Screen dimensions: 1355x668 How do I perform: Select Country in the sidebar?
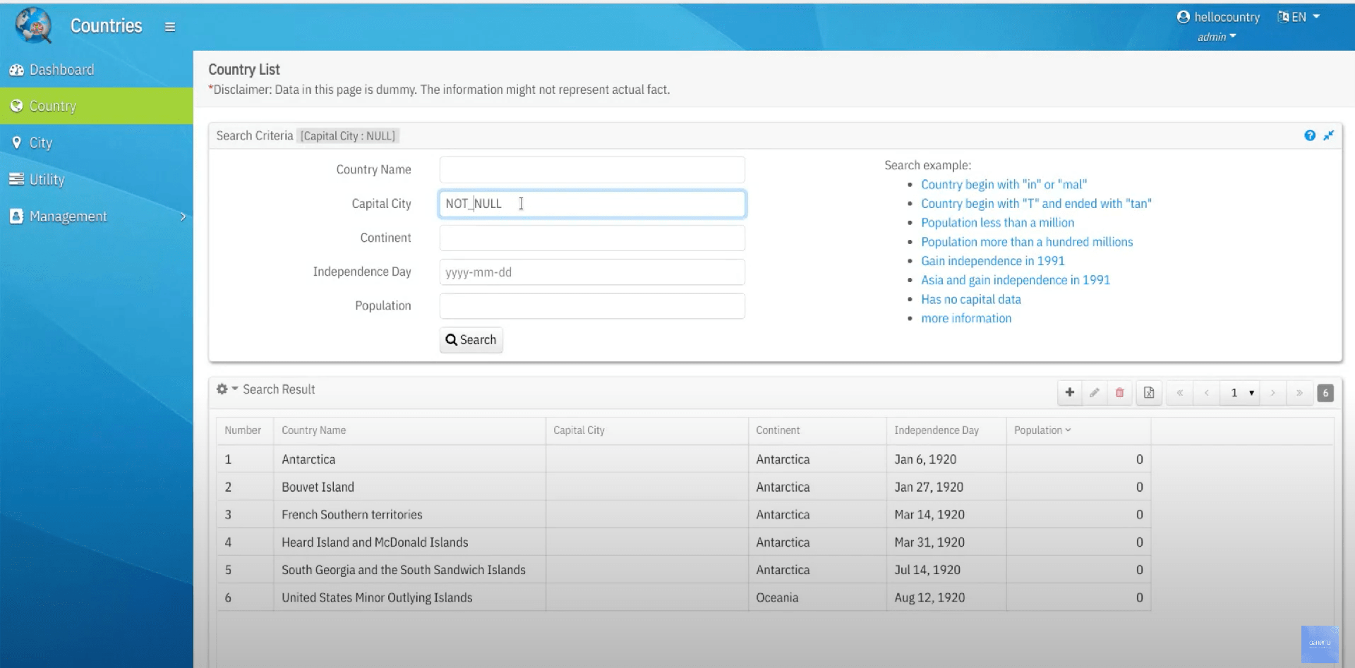click(97, 106)
